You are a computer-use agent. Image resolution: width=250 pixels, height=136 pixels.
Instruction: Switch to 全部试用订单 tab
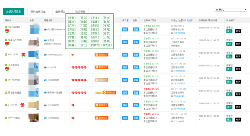click(13, 12)
